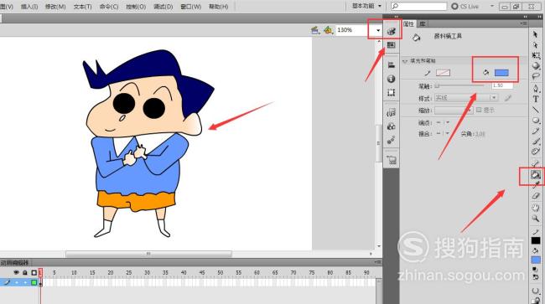Open the workspace switcher dropdown
Screen dimensions: 545x304
tap(367, 6)
